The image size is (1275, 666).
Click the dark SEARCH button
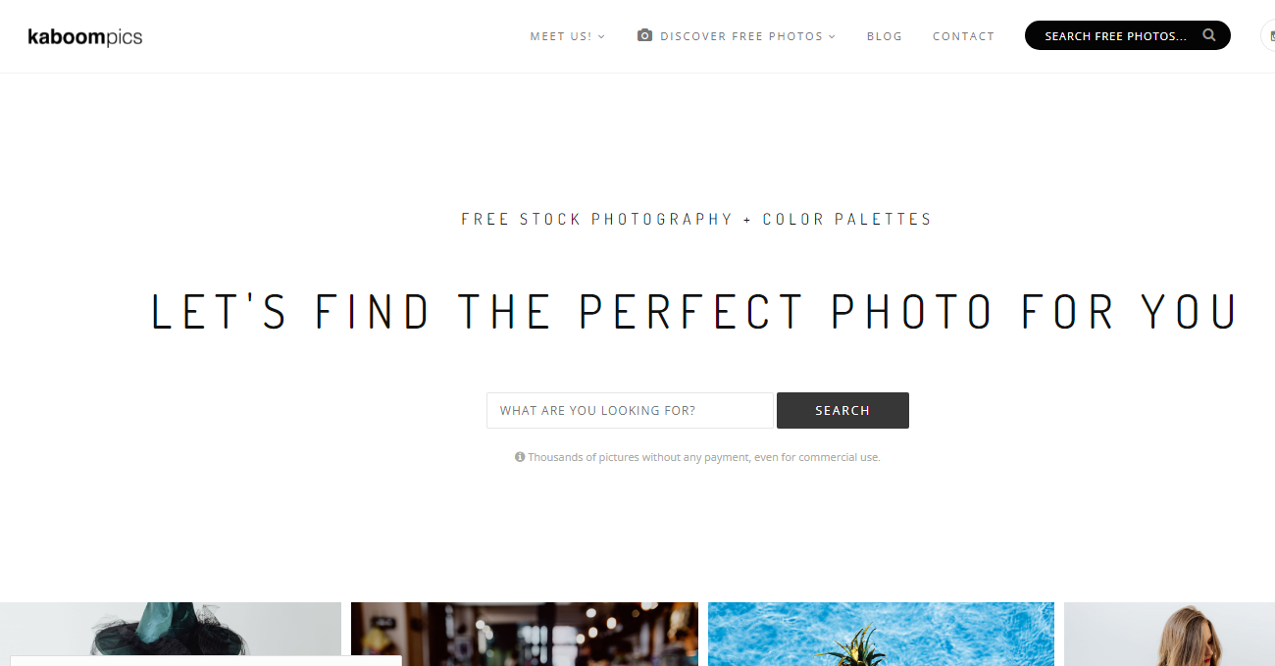842,410
